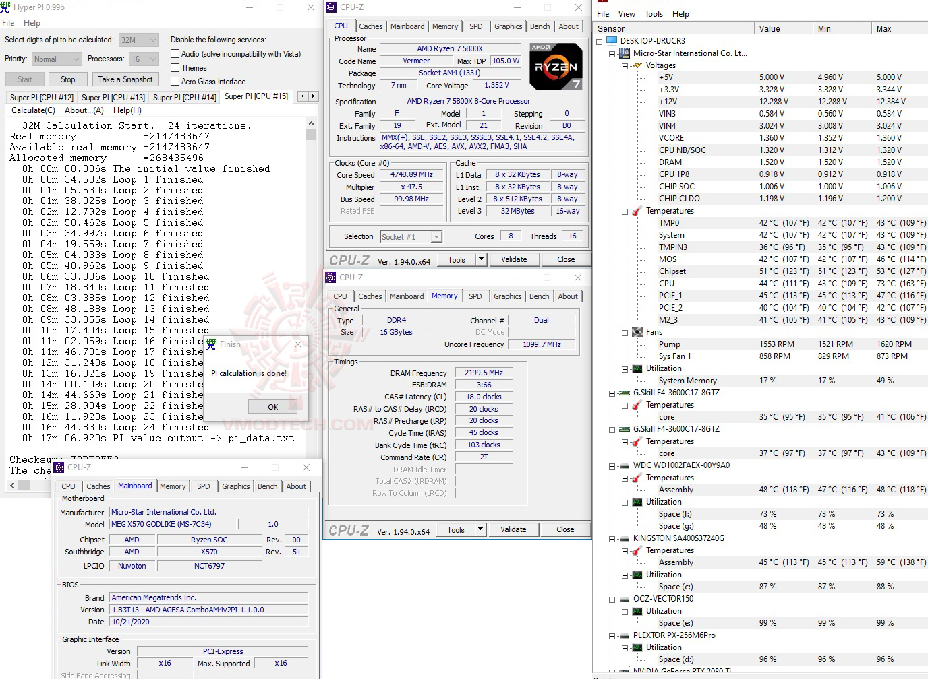Open the digits of pi dropdown showing 32M
This screenshot has height=679, width=928.
138,40
